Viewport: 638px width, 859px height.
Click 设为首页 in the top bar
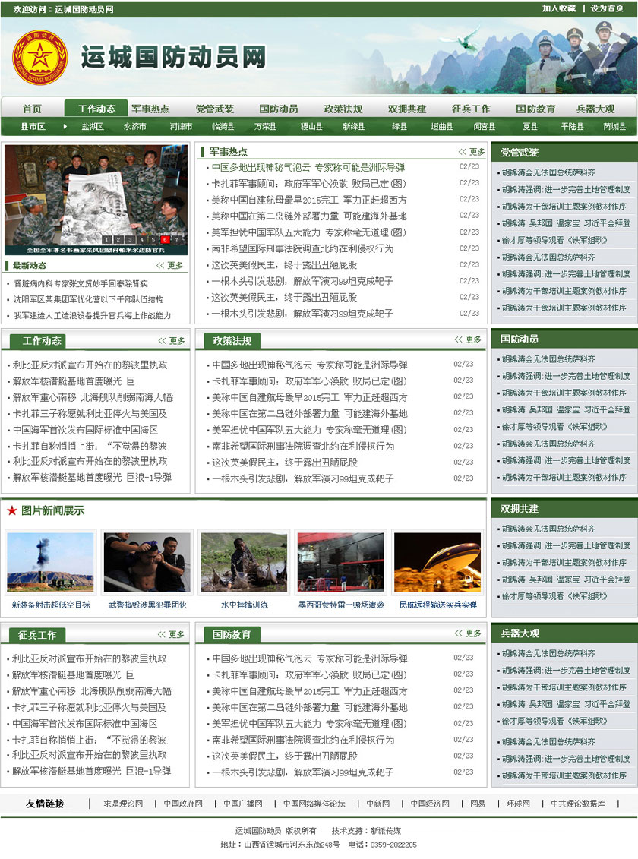[607, 8]
